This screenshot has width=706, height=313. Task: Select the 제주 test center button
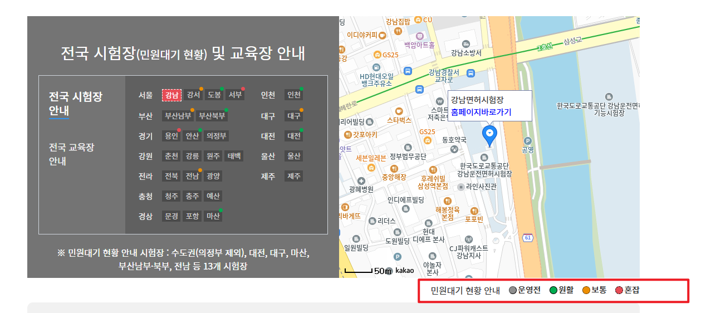tap(294, 176)
